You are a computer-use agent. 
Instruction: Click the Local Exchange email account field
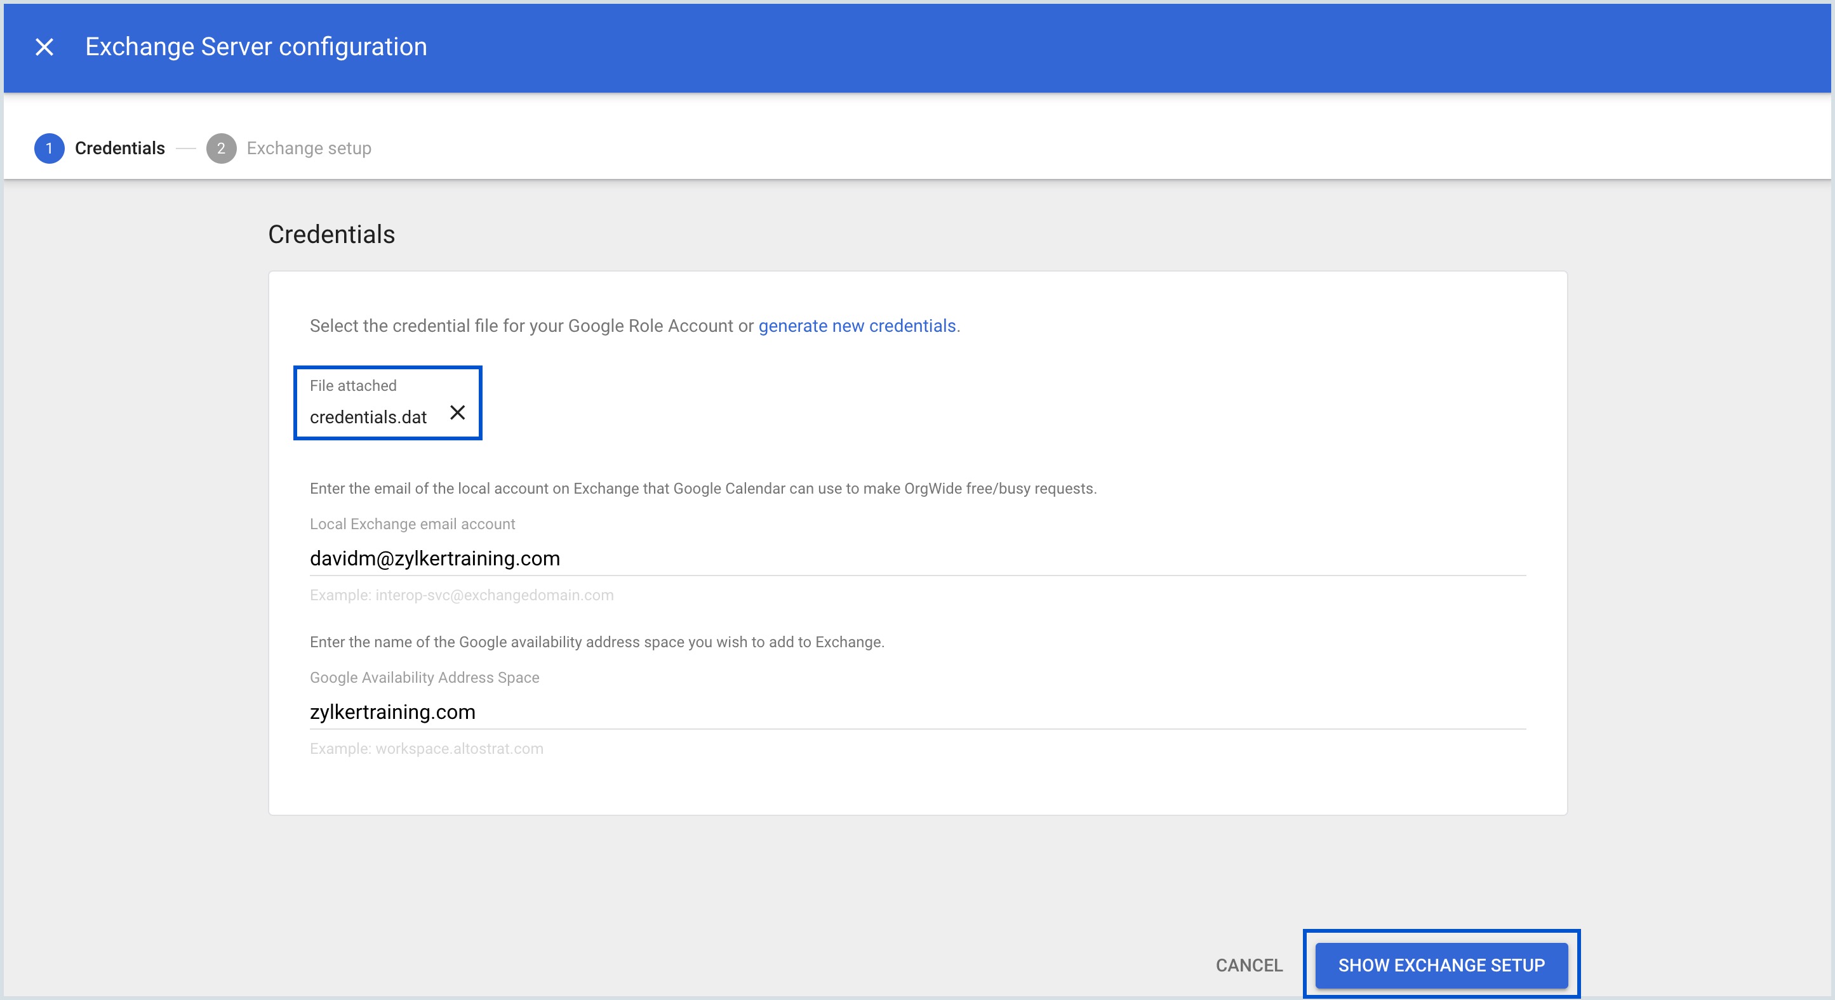917,559
